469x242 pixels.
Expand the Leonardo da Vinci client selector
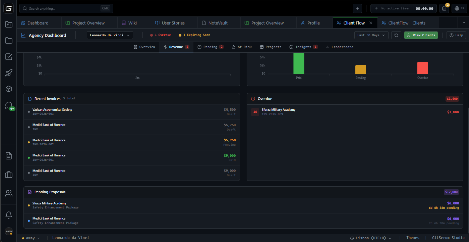click(x=110, y=35)
